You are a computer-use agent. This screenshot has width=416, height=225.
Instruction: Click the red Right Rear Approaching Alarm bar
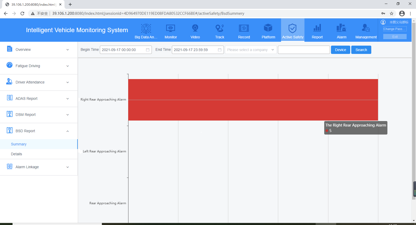tap(253, 100)
